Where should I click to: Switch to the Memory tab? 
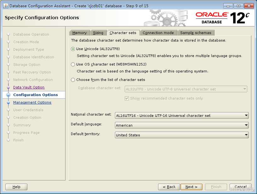(79, 33)
